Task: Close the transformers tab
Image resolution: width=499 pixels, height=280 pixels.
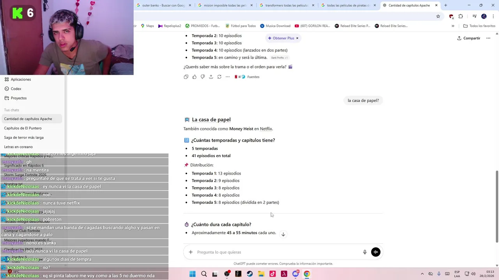Action: [313, 5]
